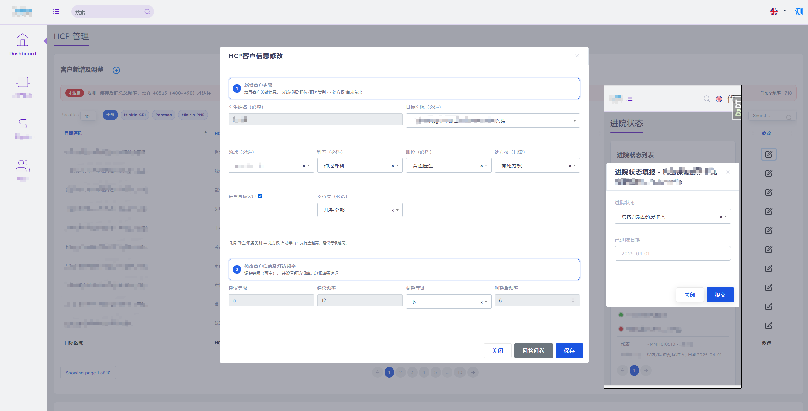Click 保存 button in HCP dialog
Image resolution: width=808 pixels, height=411 pixels.
569,351
